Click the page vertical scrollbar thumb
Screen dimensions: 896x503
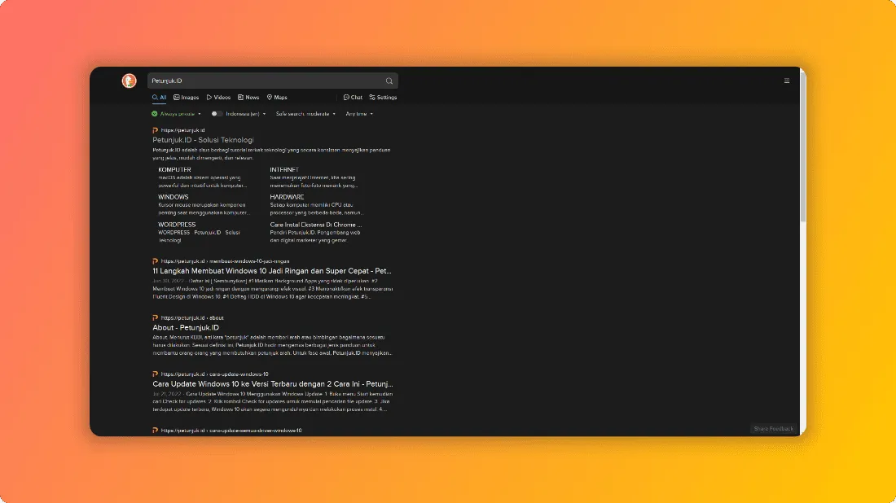pos(803,146)
